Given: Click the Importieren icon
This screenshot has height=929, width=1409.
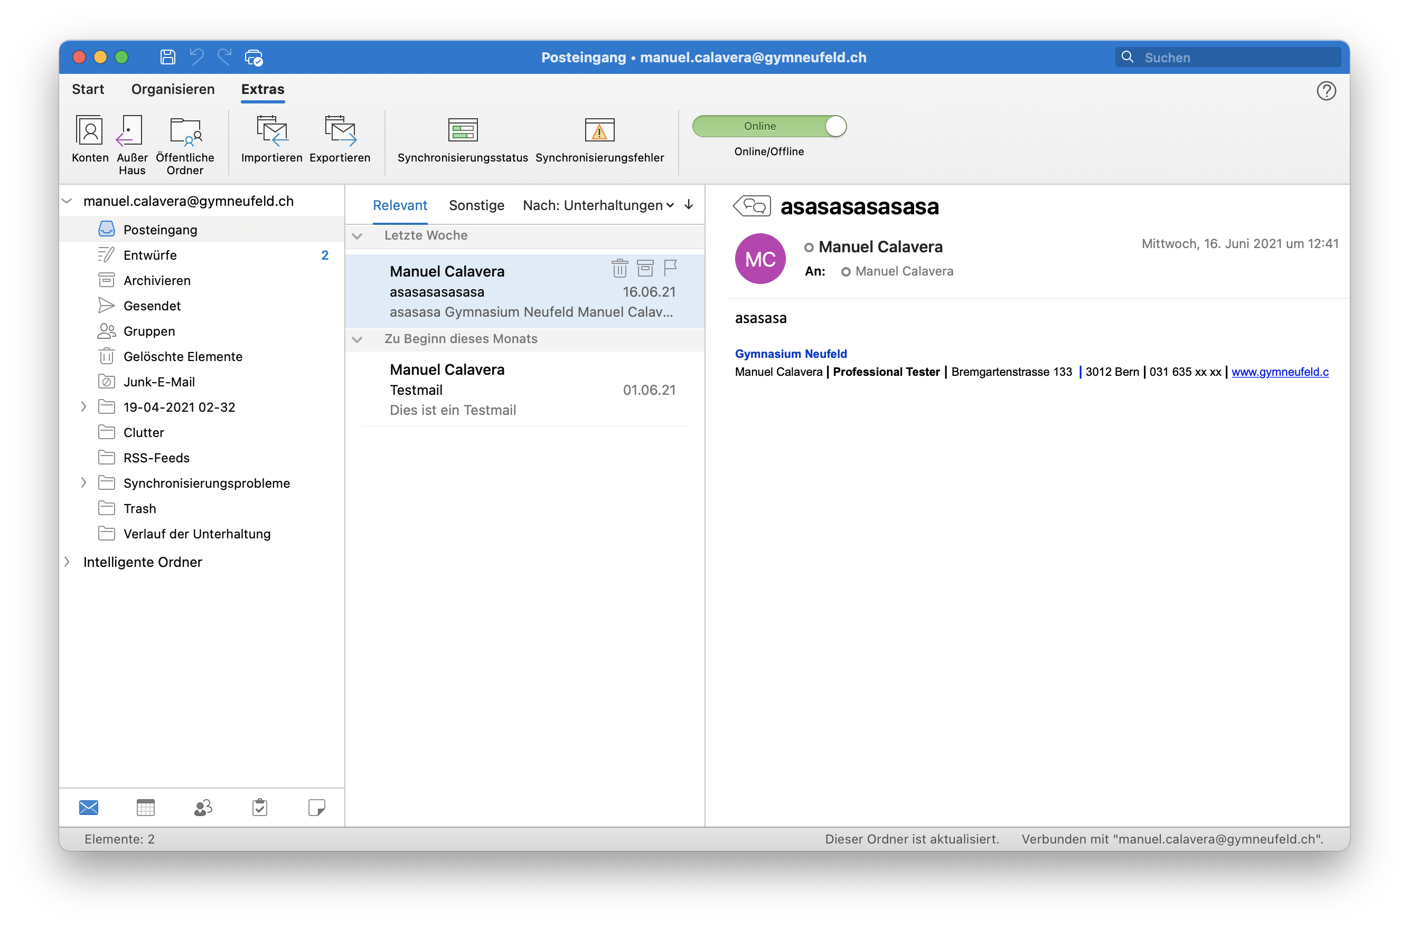Looking at the screenshot, I should tap(271, 130).
